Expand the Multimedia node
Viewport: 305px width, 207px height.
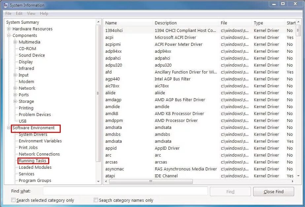(15, 42)
